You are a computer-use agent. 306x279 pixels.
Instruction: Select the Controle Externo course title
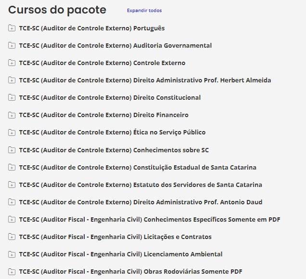pyautogui.click(x=102, y=63)
